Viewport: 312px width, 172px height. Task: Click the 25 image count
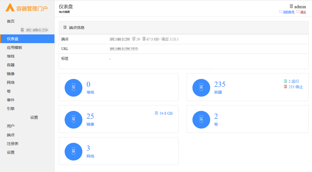click(90, 116)
